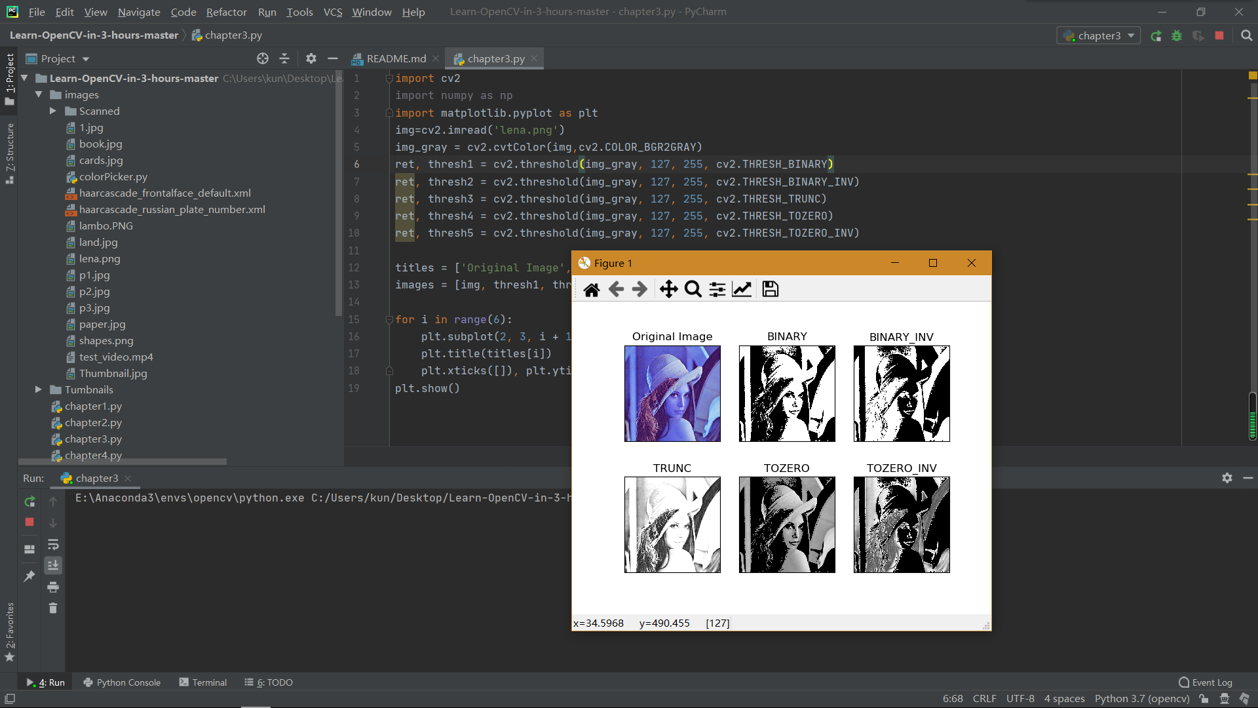Image resolution: width=1258 pixels, height=708 pixels.
Task: Click the red Stop icon in top toolbar
Action: pyautogui.click(x=1219, y=35)
